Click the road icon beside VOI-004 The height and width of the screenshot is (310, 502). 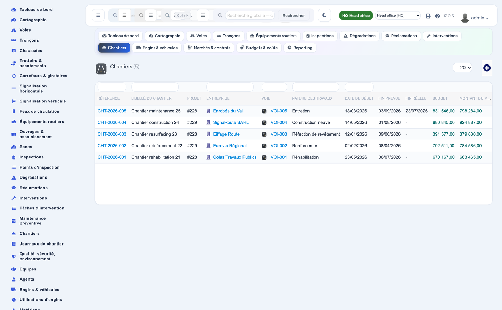(264, 123)
